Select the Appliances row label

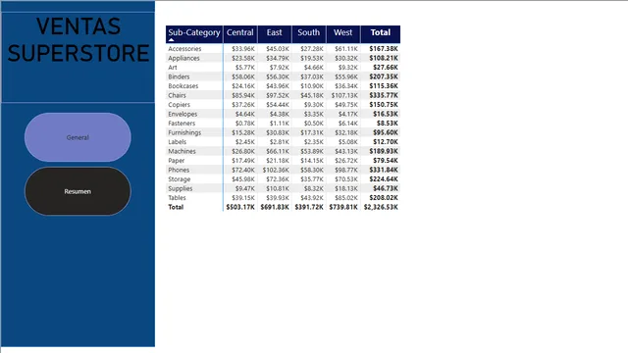(x=183, y=58)
